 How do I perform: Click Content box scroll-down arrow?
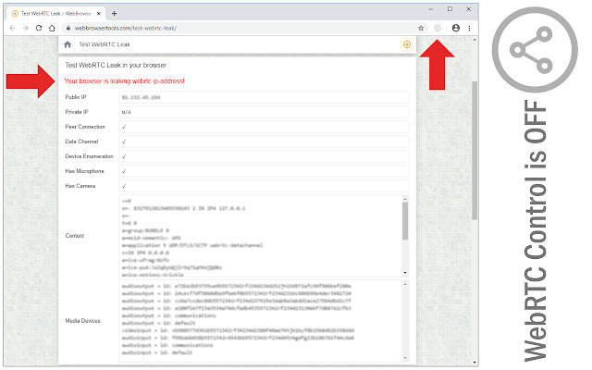[x=405, y=273]
